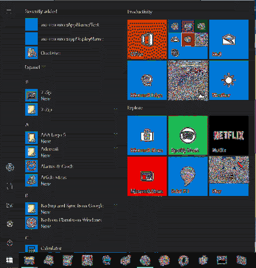Viewport: 256px width, 268px height.
Task: Open the Weather tile
Action: (x=228, y=79)
